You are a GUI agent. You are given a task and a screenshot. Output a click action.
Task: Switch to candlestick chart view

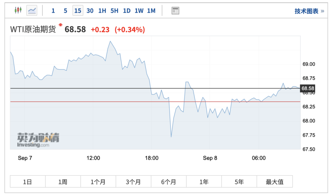tap(18, 10)
